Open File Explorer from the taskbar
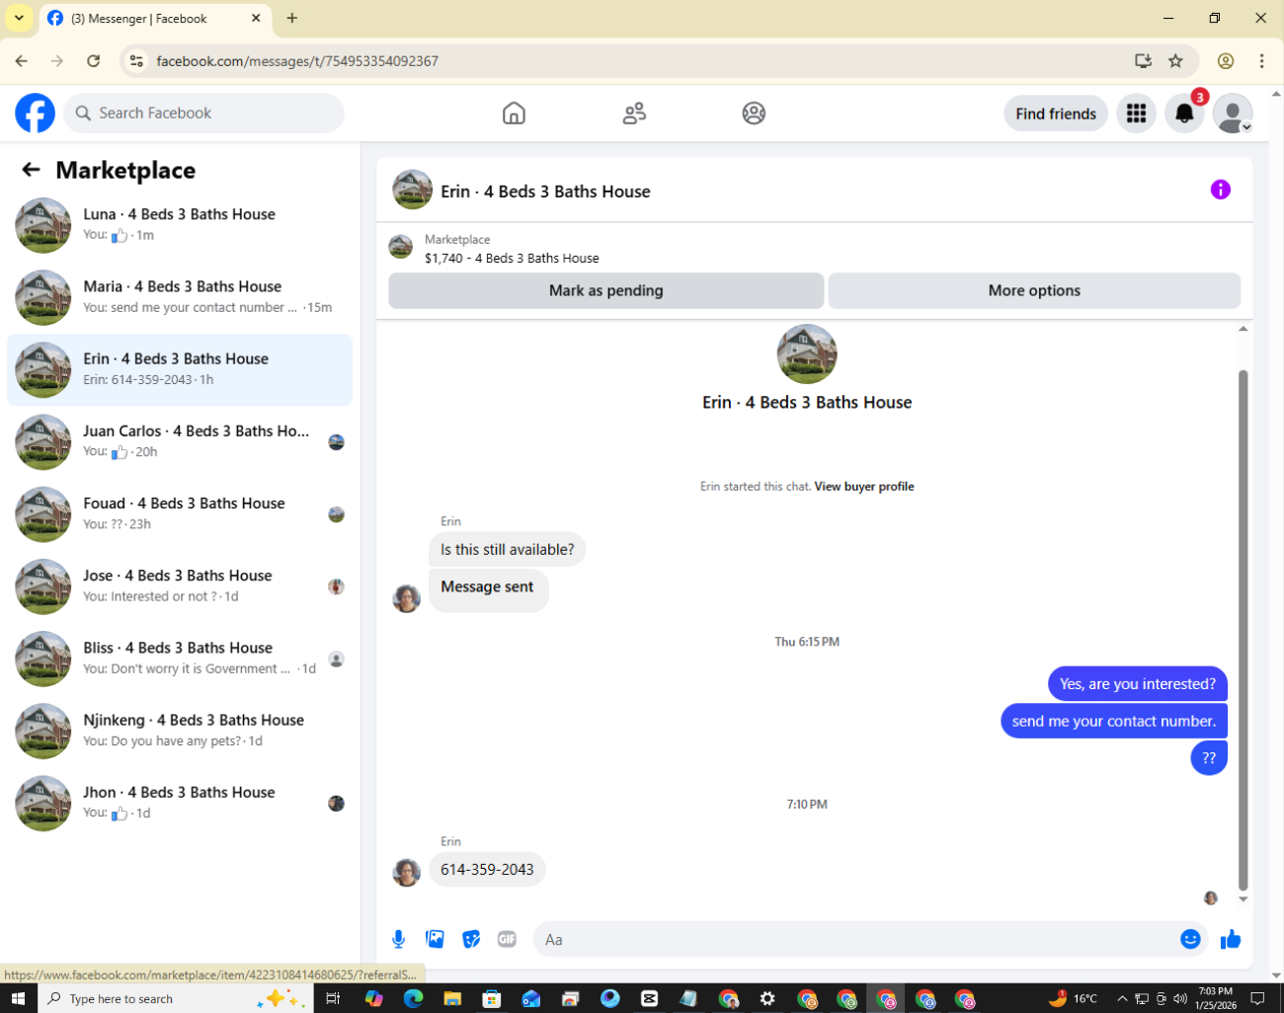The width and height of the screenshot is (1284, 1013). pyautogui.click(x=451, y=998)
